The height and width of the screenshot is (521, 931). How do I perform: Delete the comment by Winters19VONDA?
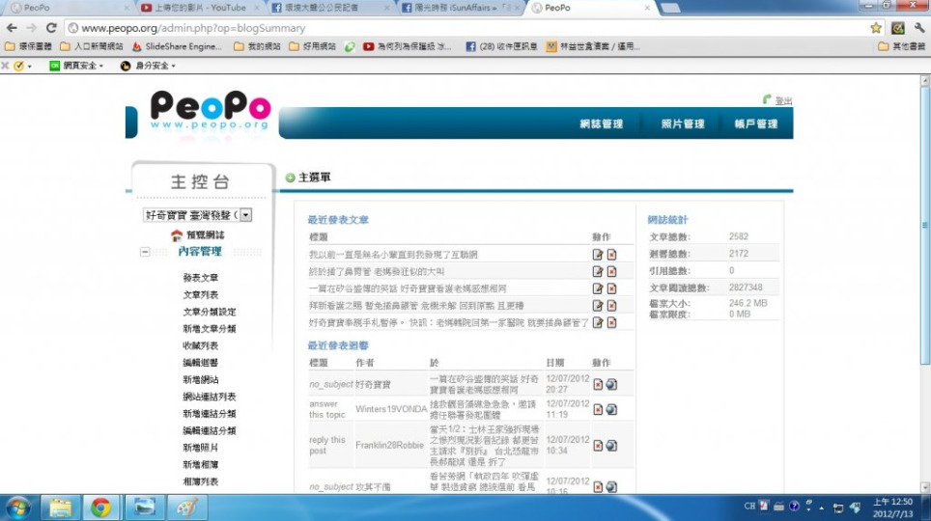coord(598,409)
